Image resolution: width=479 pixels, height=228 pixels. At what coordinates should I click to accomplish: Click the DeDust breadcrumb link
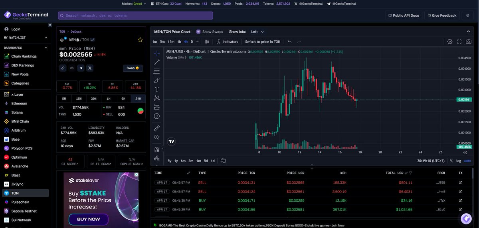[x=76, y=31]
